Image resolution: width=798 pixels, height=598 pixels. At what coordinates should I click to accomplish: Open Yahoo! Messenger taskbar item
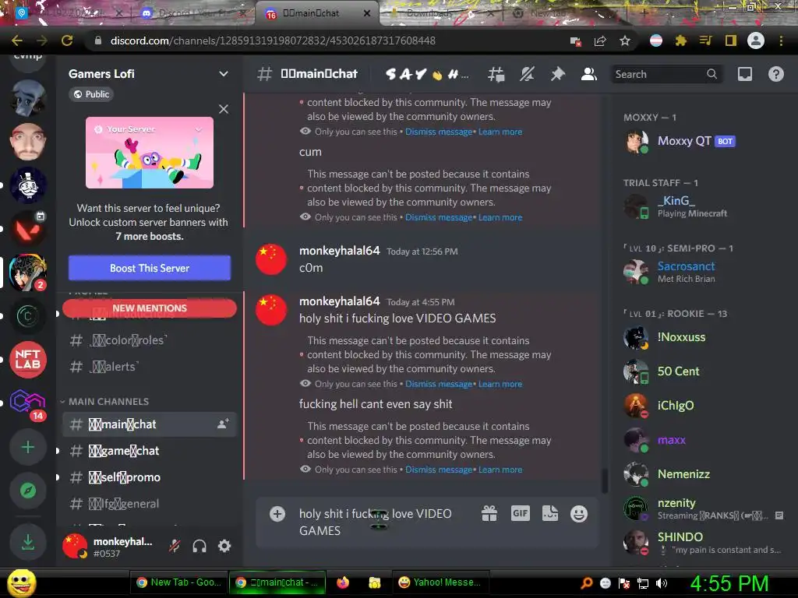tap(441, 582)
